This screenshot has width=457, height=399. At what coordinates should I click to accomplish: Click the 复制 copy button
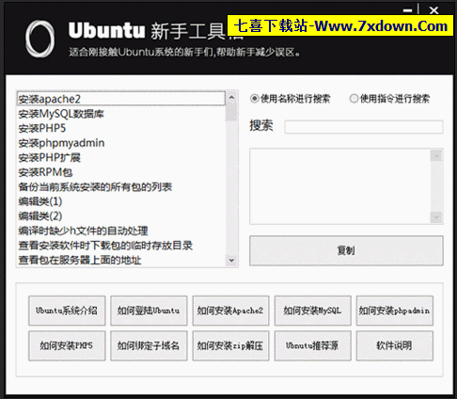346,250
